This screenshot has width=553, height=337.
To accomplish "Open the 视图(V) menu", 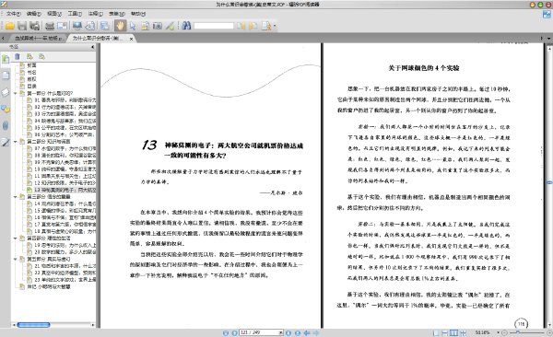I will [54, 14].
